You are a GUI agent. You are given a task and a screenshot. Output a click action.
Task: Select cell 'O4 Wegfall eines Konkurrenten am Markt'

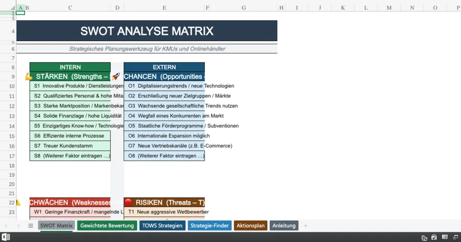pyautogui.click(x=164, y=116)
